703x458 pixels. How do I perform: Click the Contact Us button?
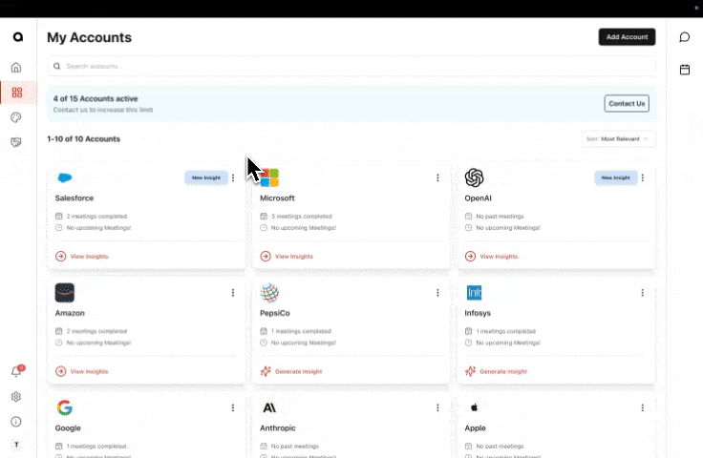627,103
